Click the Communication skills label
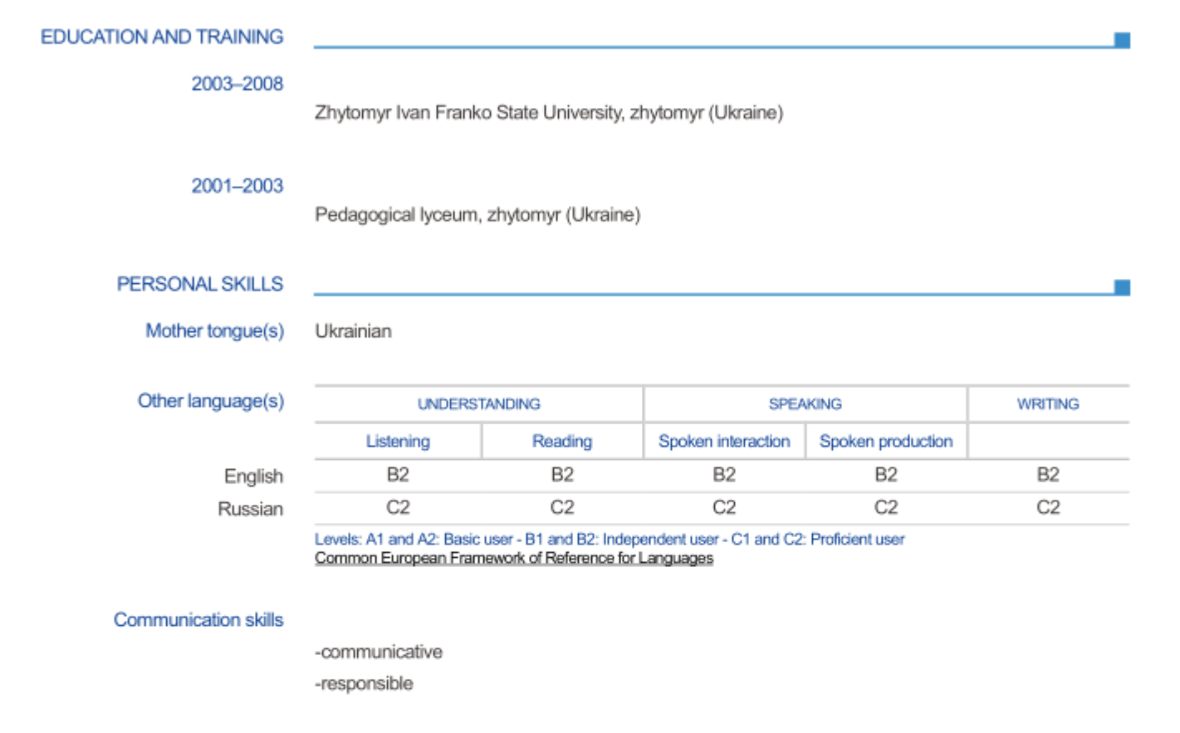Image resolution: width=1180 pixels, height=733 pixels. tap(198, 620)
